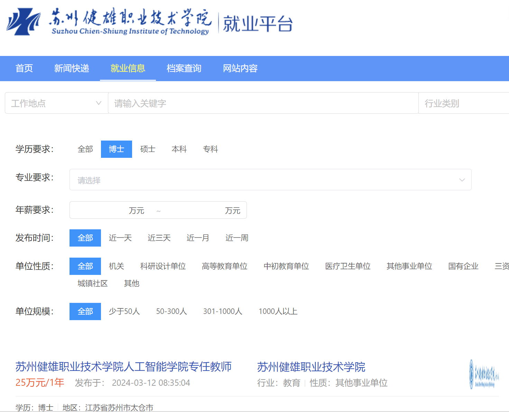Open the 行业类别 dropdown
Viewport: 509px width, 412px height.
pos(463,103)
